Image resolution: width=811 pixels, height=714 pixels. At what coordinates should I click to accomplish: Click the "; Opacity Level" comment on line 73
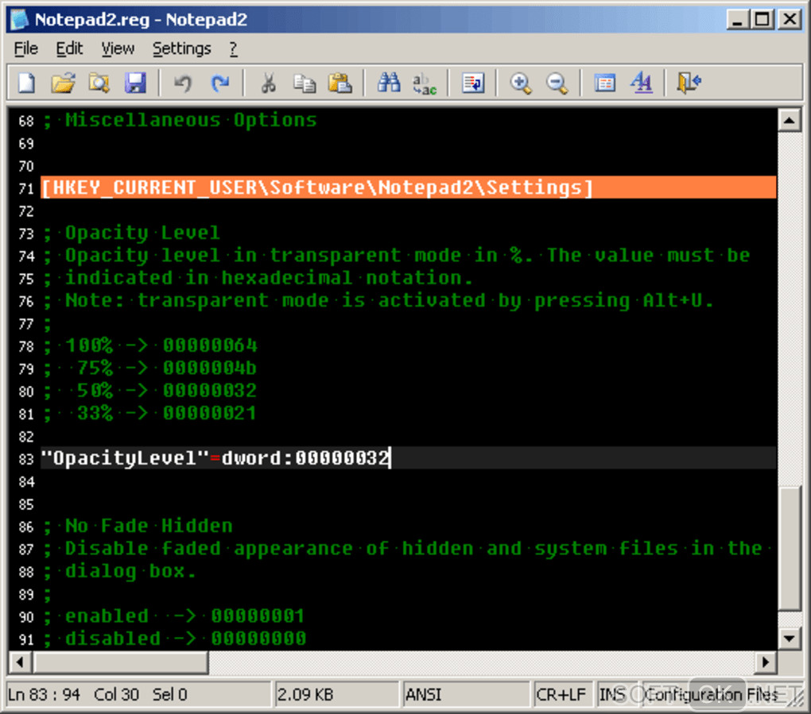click(131, 233)
